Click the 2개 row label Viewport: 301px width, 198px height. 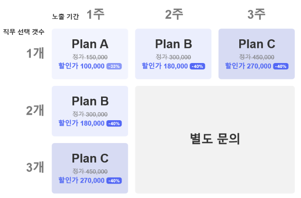[35, 110]
